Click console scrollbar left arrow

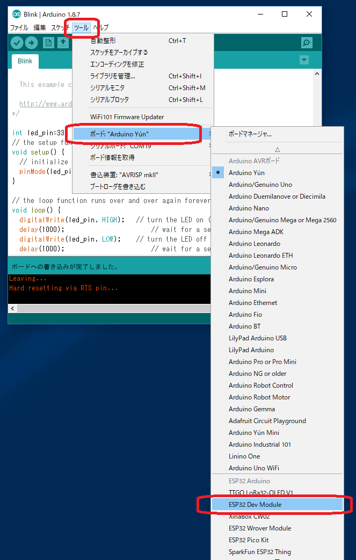click(12, 308)
